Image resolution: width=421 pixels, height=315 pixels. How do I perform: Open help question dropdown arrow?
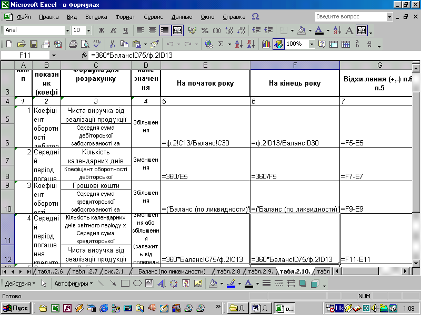tap(389, 17)
